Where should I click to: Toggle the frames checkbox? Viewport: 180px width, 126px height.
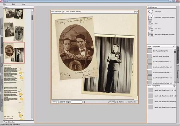[118, 102]
